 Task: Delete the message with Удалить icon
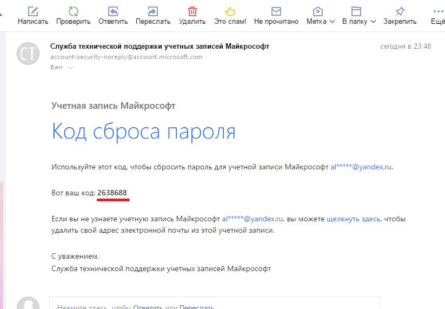click(192, 11)
